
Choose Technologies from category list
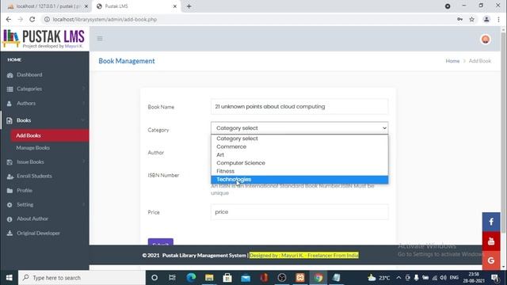[x=299, y=180]
